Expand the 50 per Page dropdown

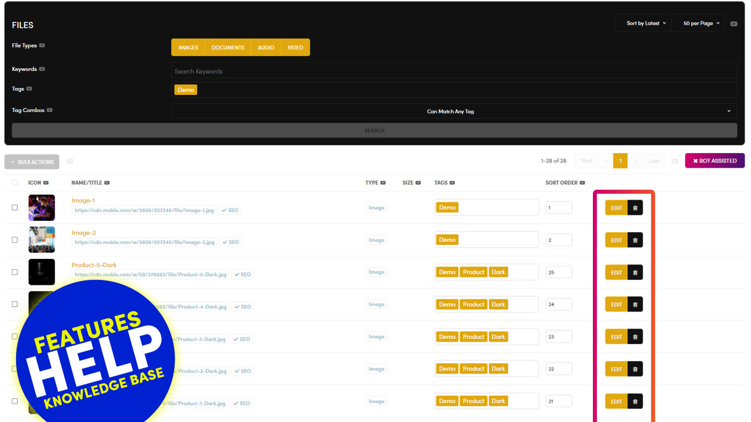(x=701, y=23)
